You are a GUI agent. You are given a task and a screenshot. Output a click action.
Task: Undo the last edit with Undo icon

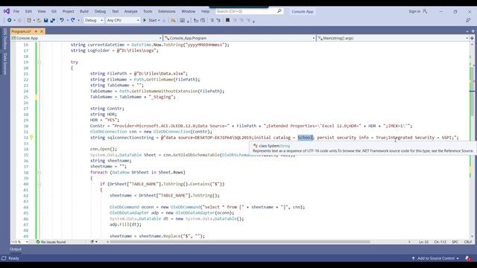pyautogui.click(x=62, y=20)
